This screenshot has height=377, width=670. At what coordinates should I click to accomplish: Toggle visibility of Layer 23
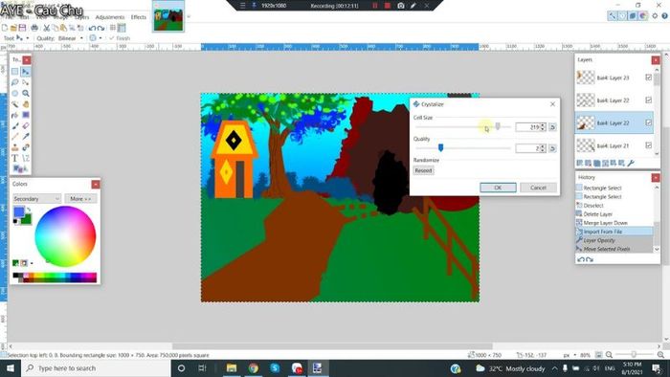click(x=649, y=78)
